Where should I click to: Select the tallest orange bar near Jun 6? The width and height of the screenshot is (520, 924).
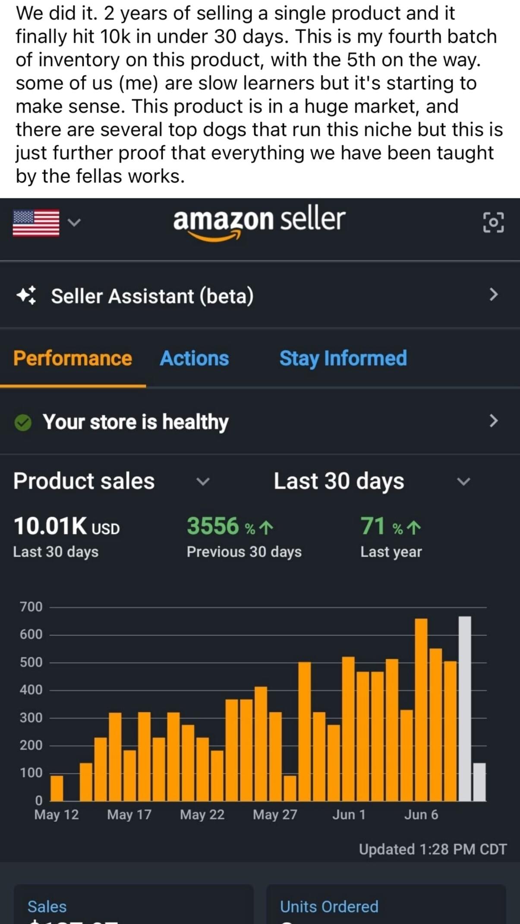(421, 710)
